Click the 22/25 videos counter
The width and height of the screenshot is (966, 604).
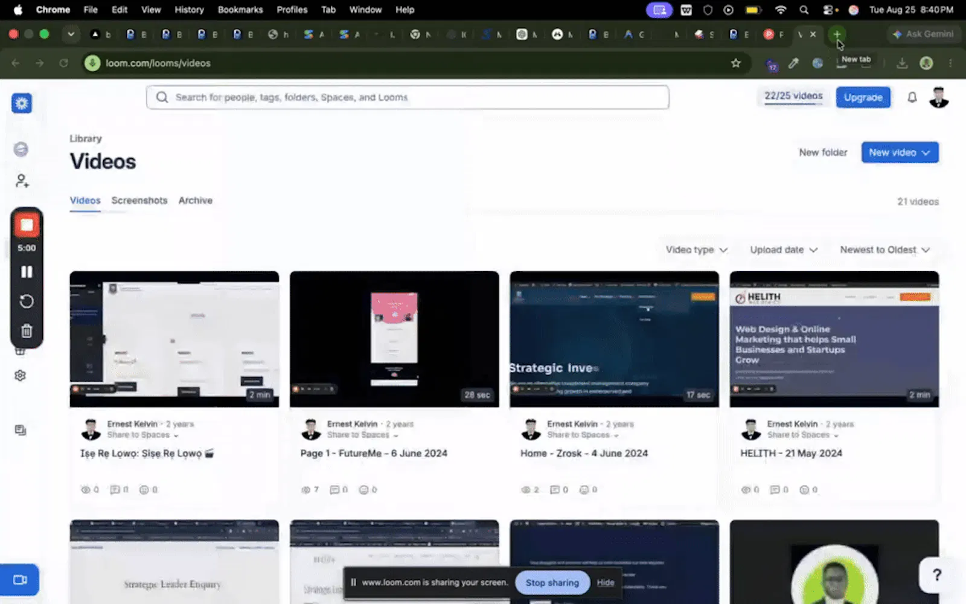click(x=793, y=96)
